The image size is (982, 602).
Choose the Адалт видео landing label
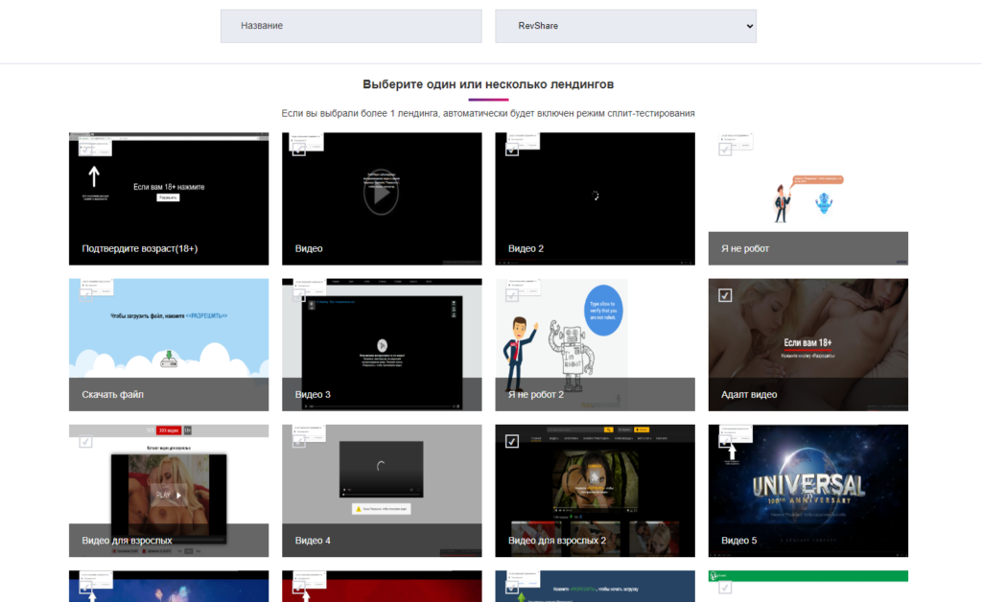749,394
